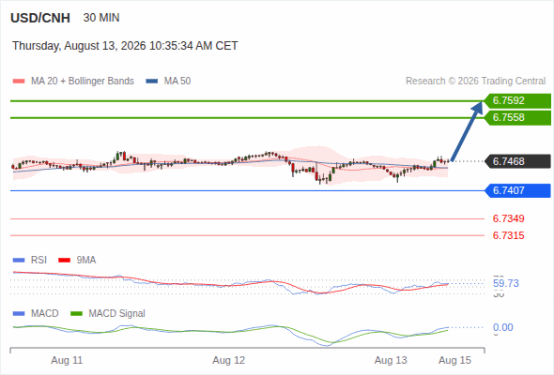Click the Aug 13 date marker
This screenshot has height=375, width=554.
tap(391, 360)
